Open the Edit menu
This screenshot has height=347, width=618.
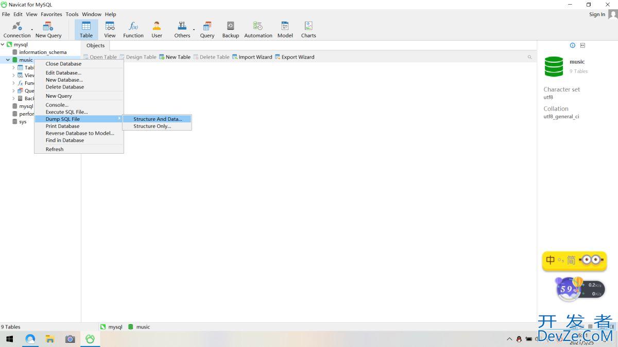click(18, 14)
